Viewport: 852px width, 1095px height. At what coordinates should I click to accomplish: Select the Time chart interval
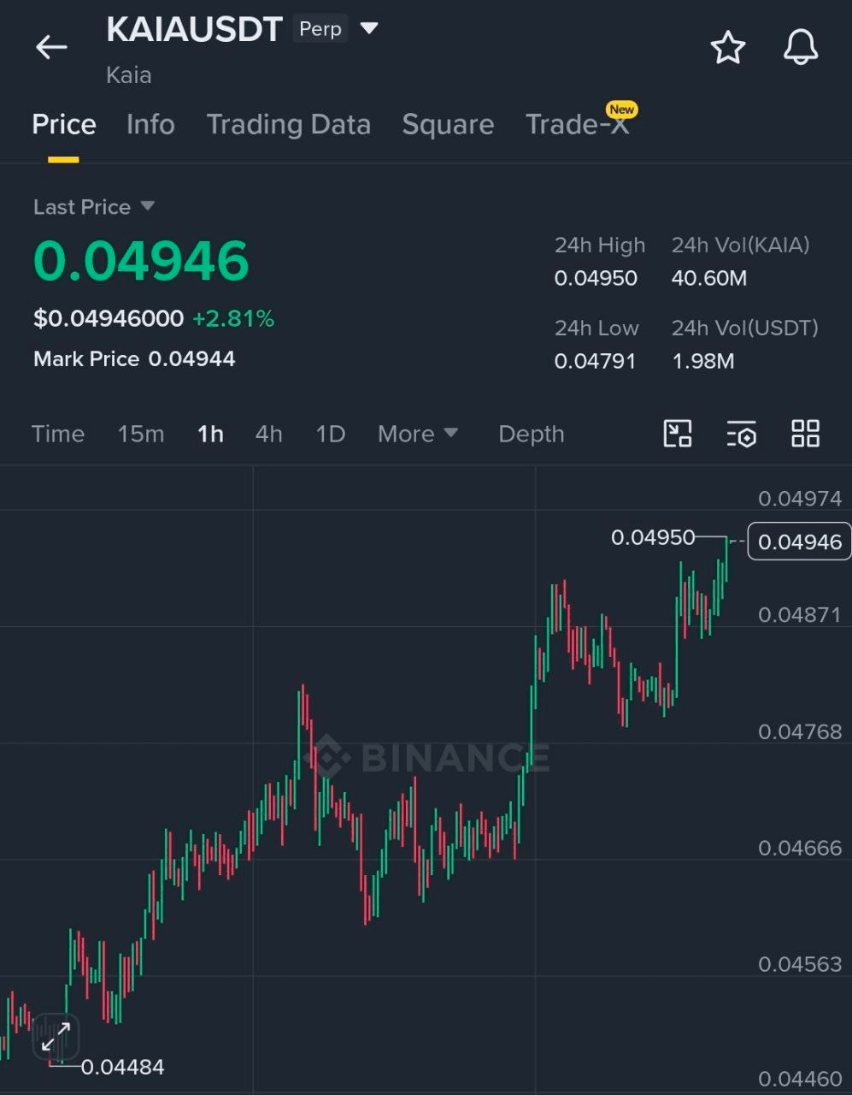(x=58, y=434)
